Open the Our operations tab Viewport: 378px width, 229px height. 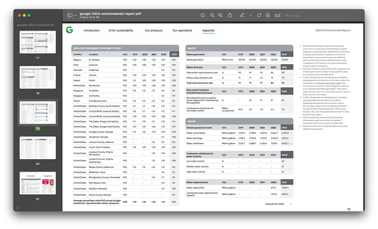tap(182, 30)
